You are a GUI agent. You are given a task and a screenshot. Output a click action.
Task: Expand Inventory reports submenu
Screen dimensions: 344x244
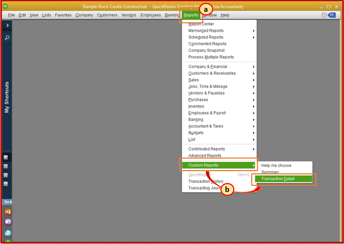(219, 106)
